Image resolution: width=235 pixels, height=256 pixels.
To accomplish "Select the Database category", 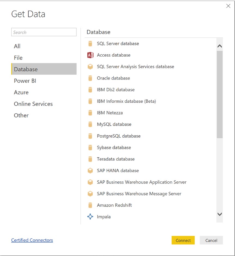I will (x=44, y=69).
